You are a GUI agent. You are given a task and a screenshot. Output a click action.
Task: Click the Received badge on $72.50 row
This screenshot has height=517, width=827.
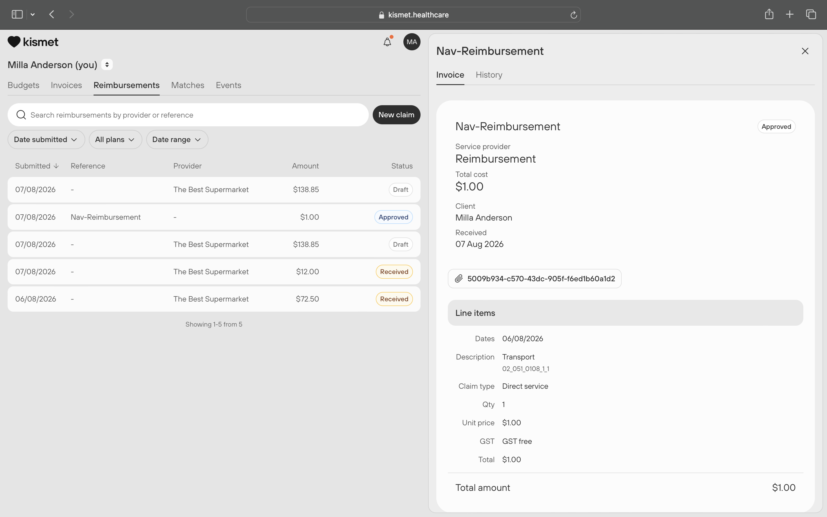[394, 299]
